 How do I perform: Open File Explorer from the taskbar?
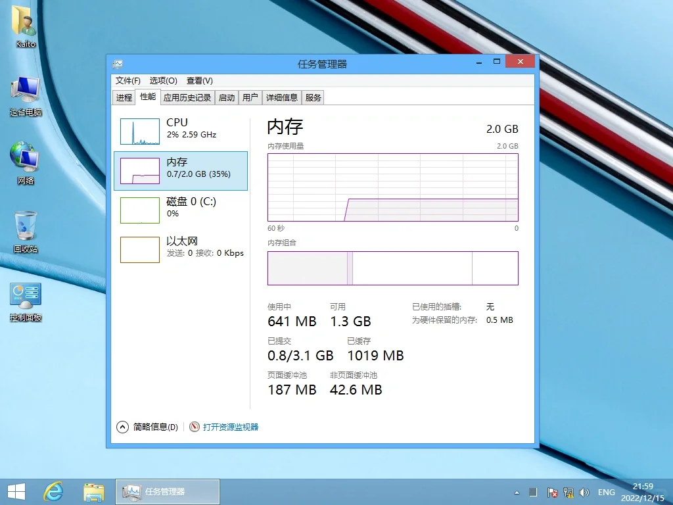(x=94, y=491)
